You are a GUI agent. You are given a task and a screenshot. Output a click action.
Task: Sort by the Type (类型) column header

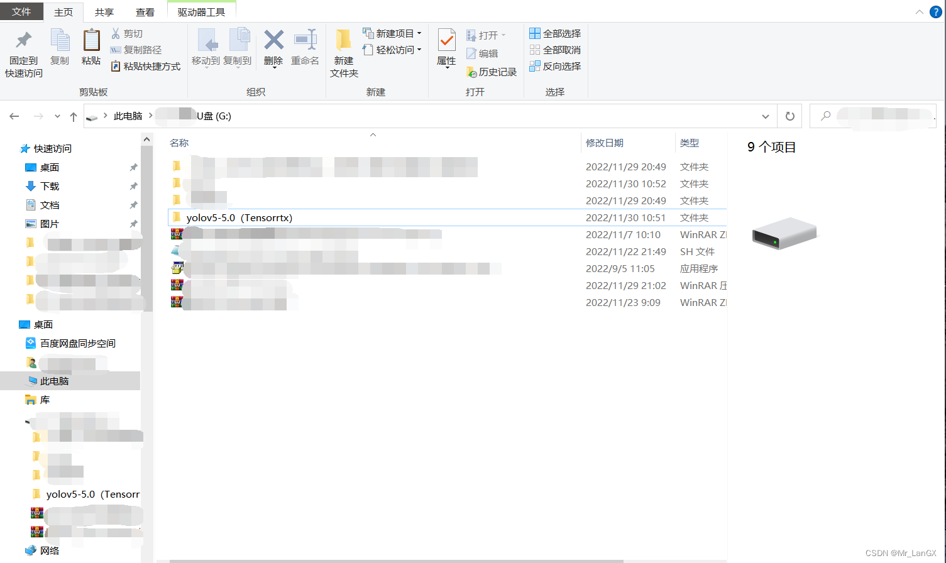tap(690, 143)
